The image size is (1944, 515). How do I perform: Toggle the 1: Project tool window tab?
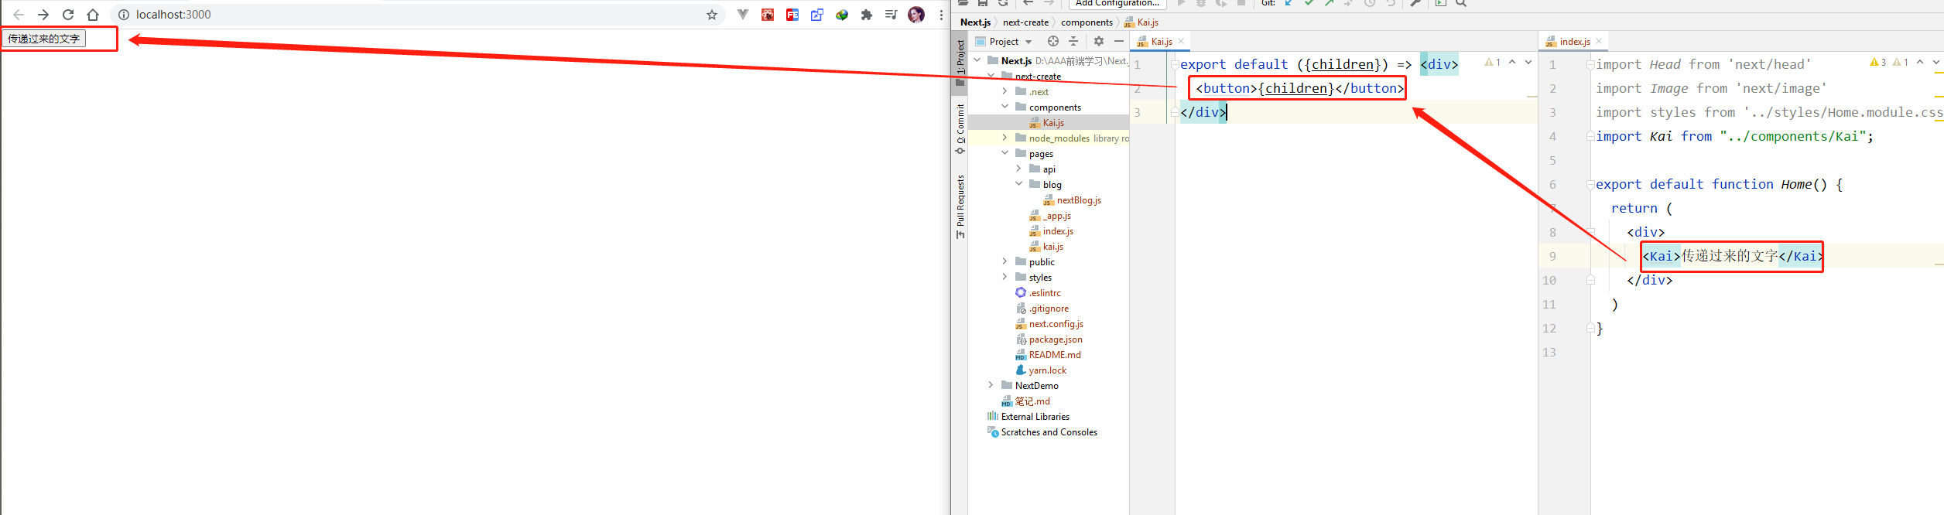[x=960, y=63]
